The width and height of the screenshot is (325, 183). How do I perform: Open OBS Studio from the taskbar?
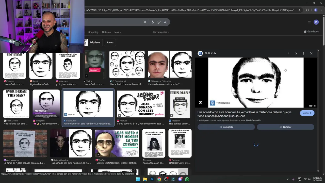coord(166,179)
